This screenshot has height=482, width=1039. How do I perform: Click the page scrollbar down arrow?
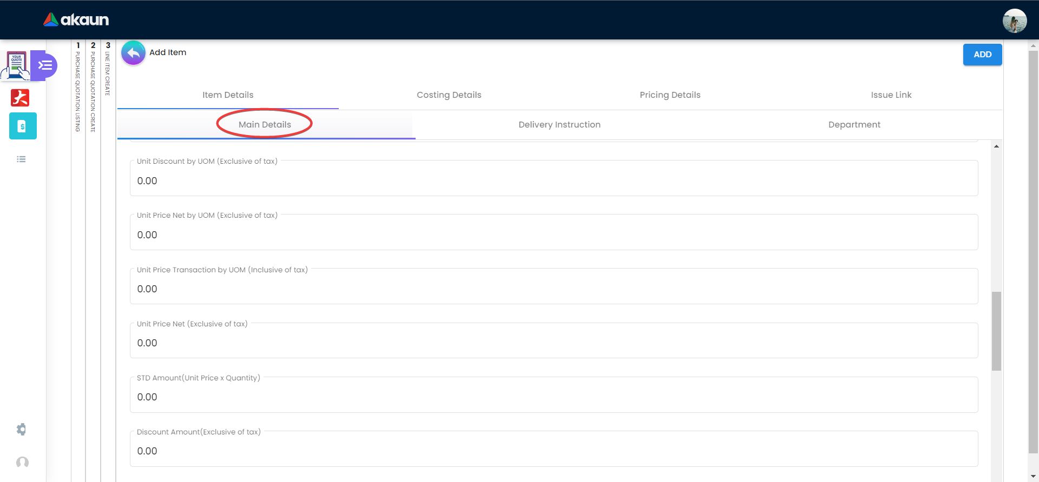1033,477
